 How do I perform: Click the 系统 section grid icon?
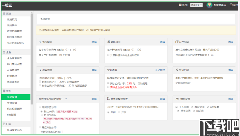4,13
